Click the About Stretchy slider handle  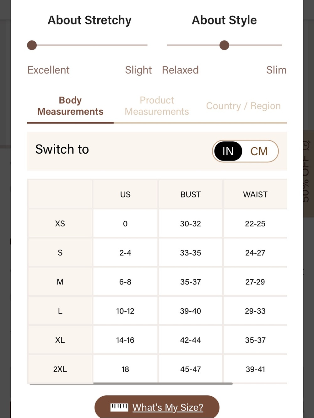pos(32,45)
